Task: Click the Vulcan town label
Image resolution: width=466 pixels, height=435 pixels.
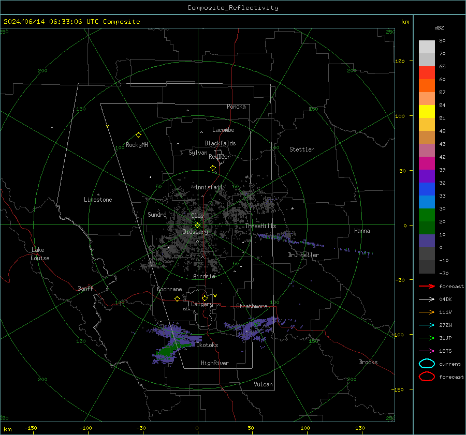Action: [x=263, y=384]
